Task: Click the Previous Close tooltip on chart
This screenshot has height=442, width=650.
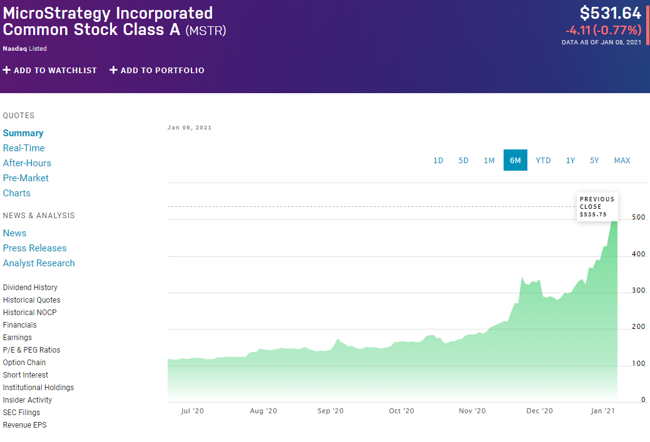Action: click(597, 206)
